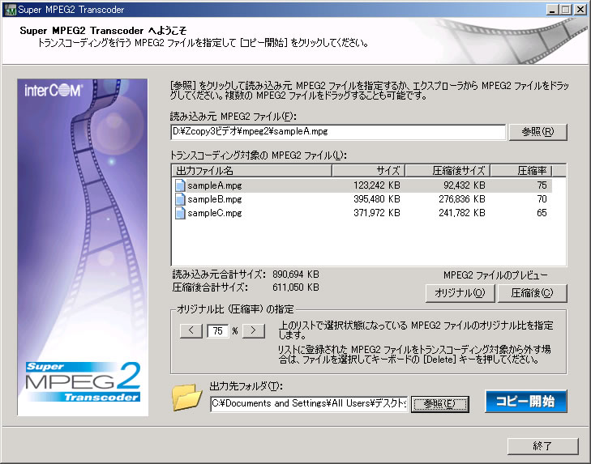
Task: Click the output folder path field
Action: pos(309,404)
